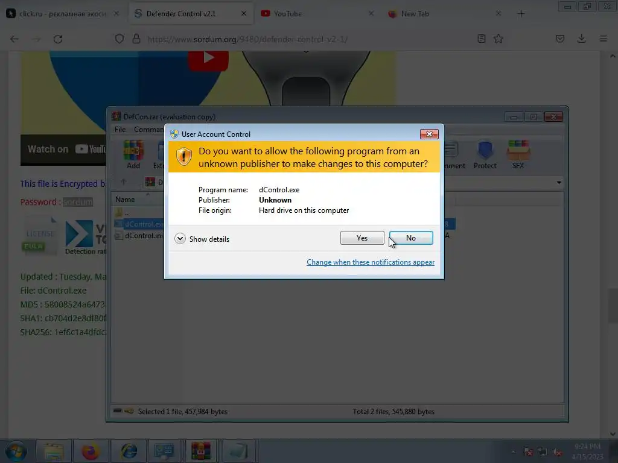618x463 pixels.
Task: Open the Firefox hamburger menu
Action: 604,39
